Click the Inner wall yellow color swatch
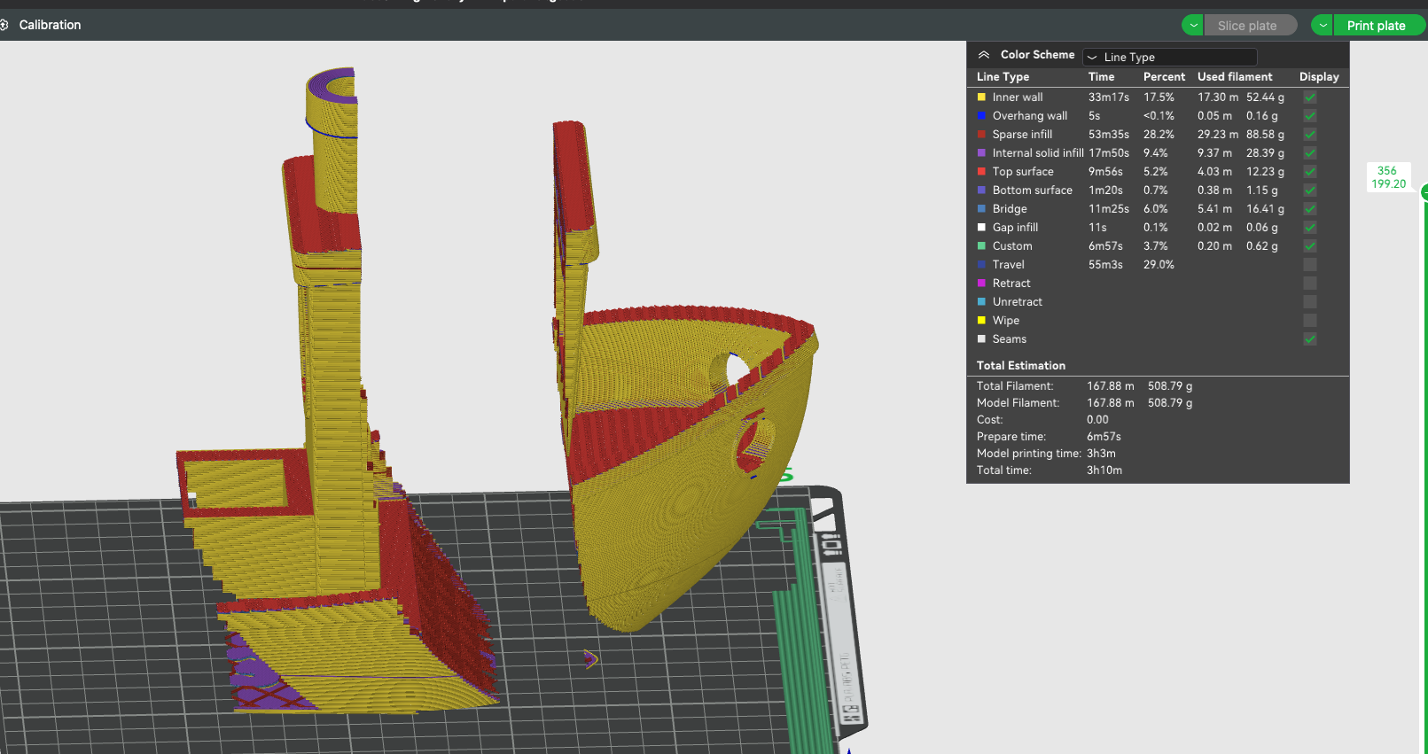Screen dimensions: 1428x754 [x=981, y=97]
